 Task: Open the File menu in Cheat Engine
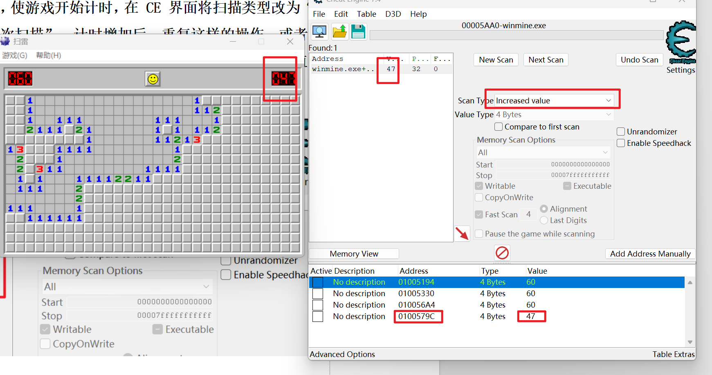pyautogui.click(x=319, y=14)
